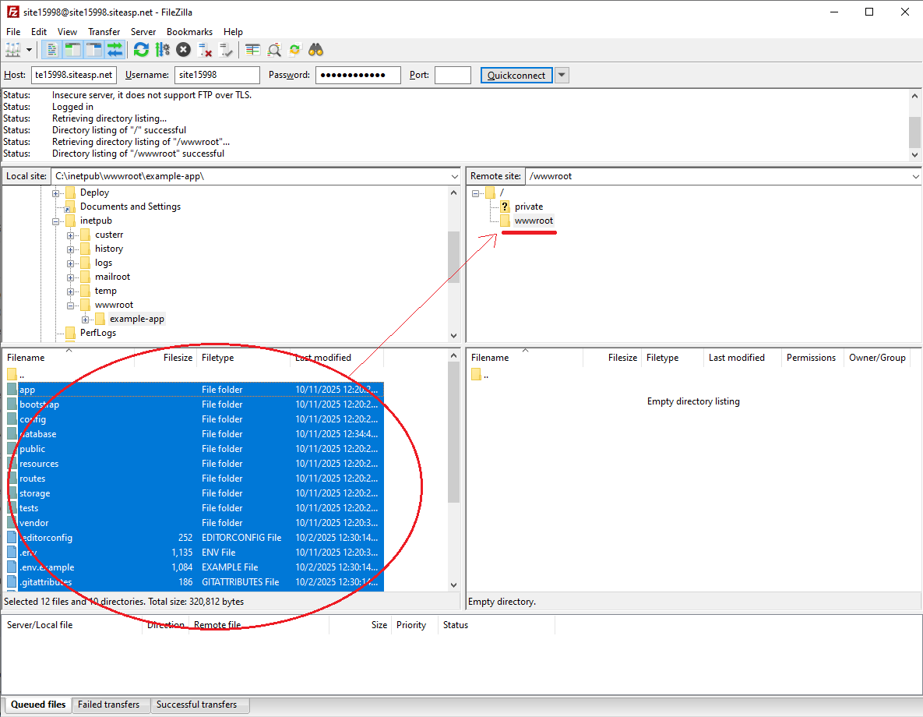Open the Remote site path dropdown

point(915,176)
